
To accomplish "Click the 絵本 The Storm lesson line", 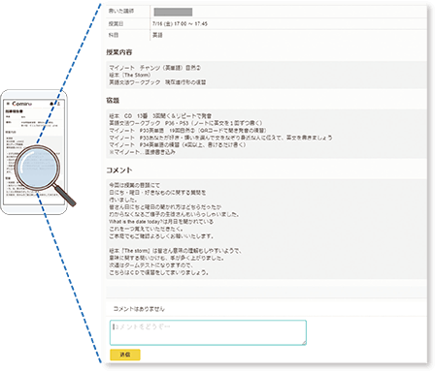I will click(x=129, y=75).
